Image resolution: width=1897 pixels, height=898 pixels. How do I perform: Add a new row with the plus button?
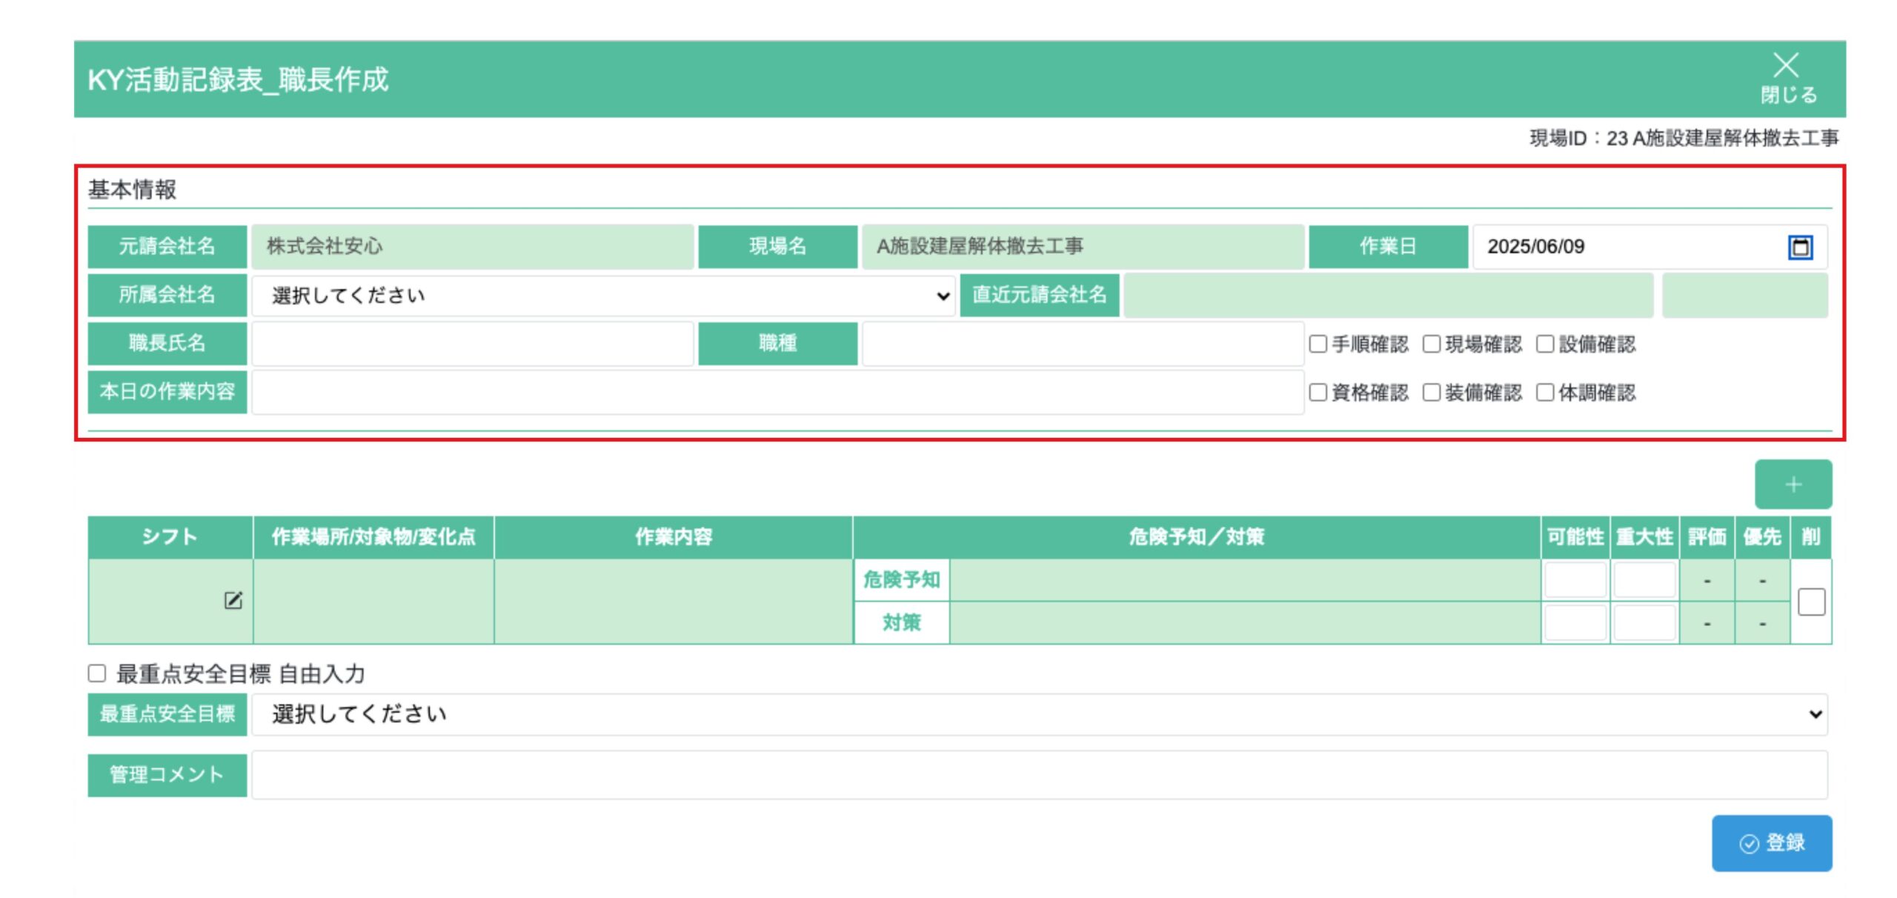coord(1793,484)
